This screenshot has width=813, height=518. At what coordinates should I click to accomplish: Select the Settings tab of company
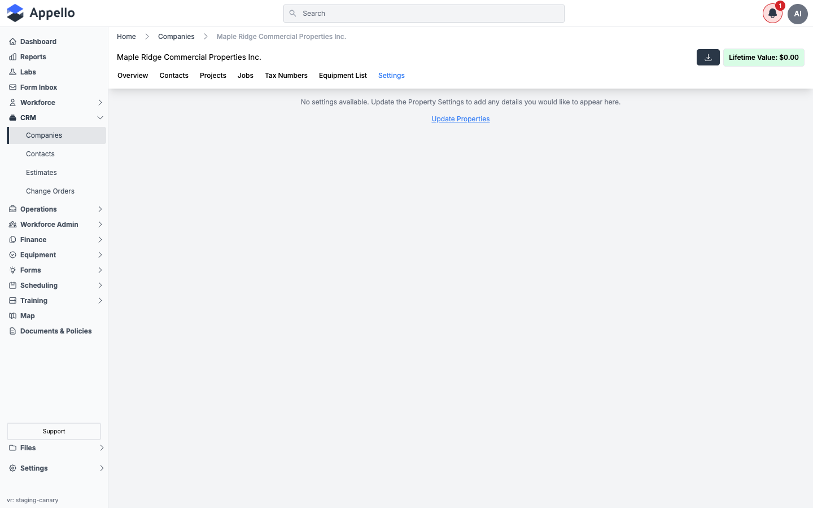(x=391, y=76)
